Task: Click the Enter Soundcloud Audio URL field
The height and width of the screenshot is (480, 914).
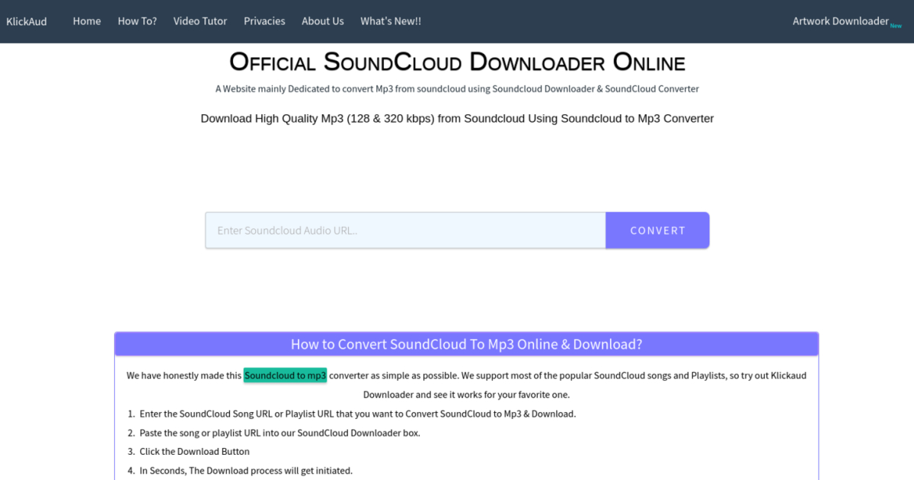Action: point(405,230)
